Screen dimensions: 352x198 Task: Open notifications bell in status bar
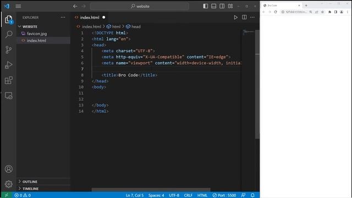252,195
